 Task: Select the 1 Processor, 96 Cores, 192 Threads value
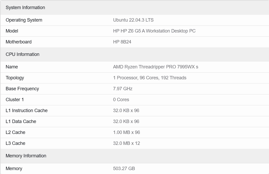coord(150,78)
